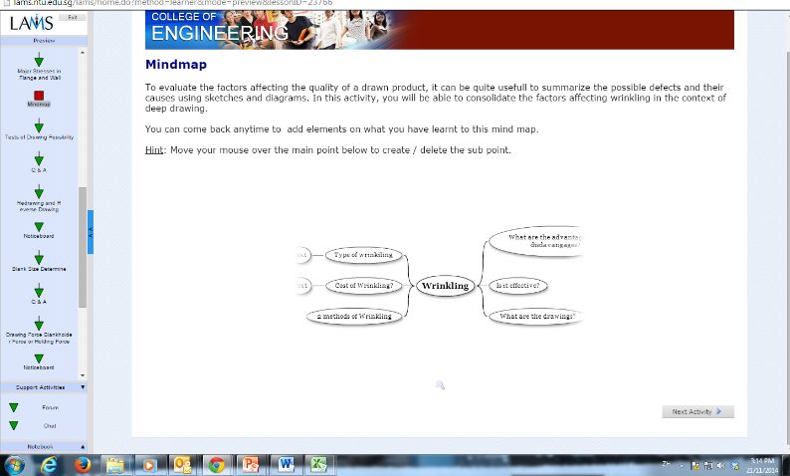Viewport: 790px width, 476px height.
Task: Open the Chat support activity icon
Action: click(x=14, y=425)
